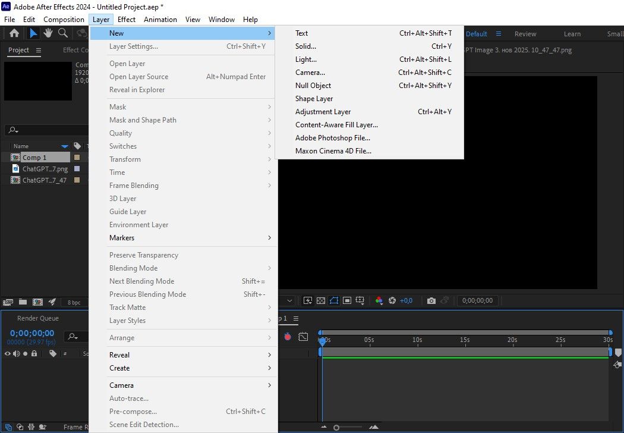Select the Home tool

coord(14,34)
